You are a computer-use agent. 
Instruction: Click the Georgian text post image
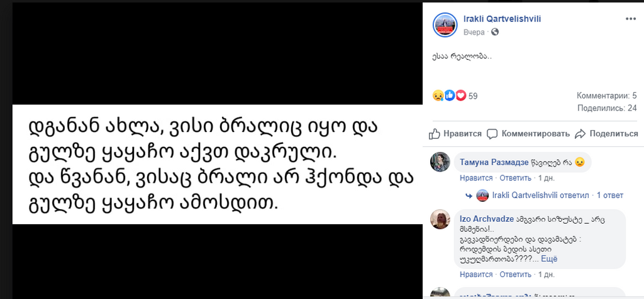[x=214, y=163]
